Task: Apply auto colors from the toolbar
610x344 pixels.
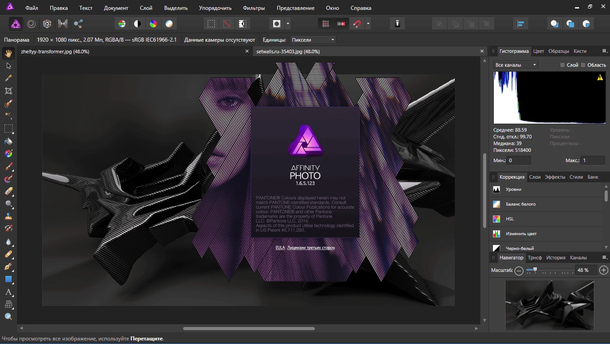Action: point(153,24)
